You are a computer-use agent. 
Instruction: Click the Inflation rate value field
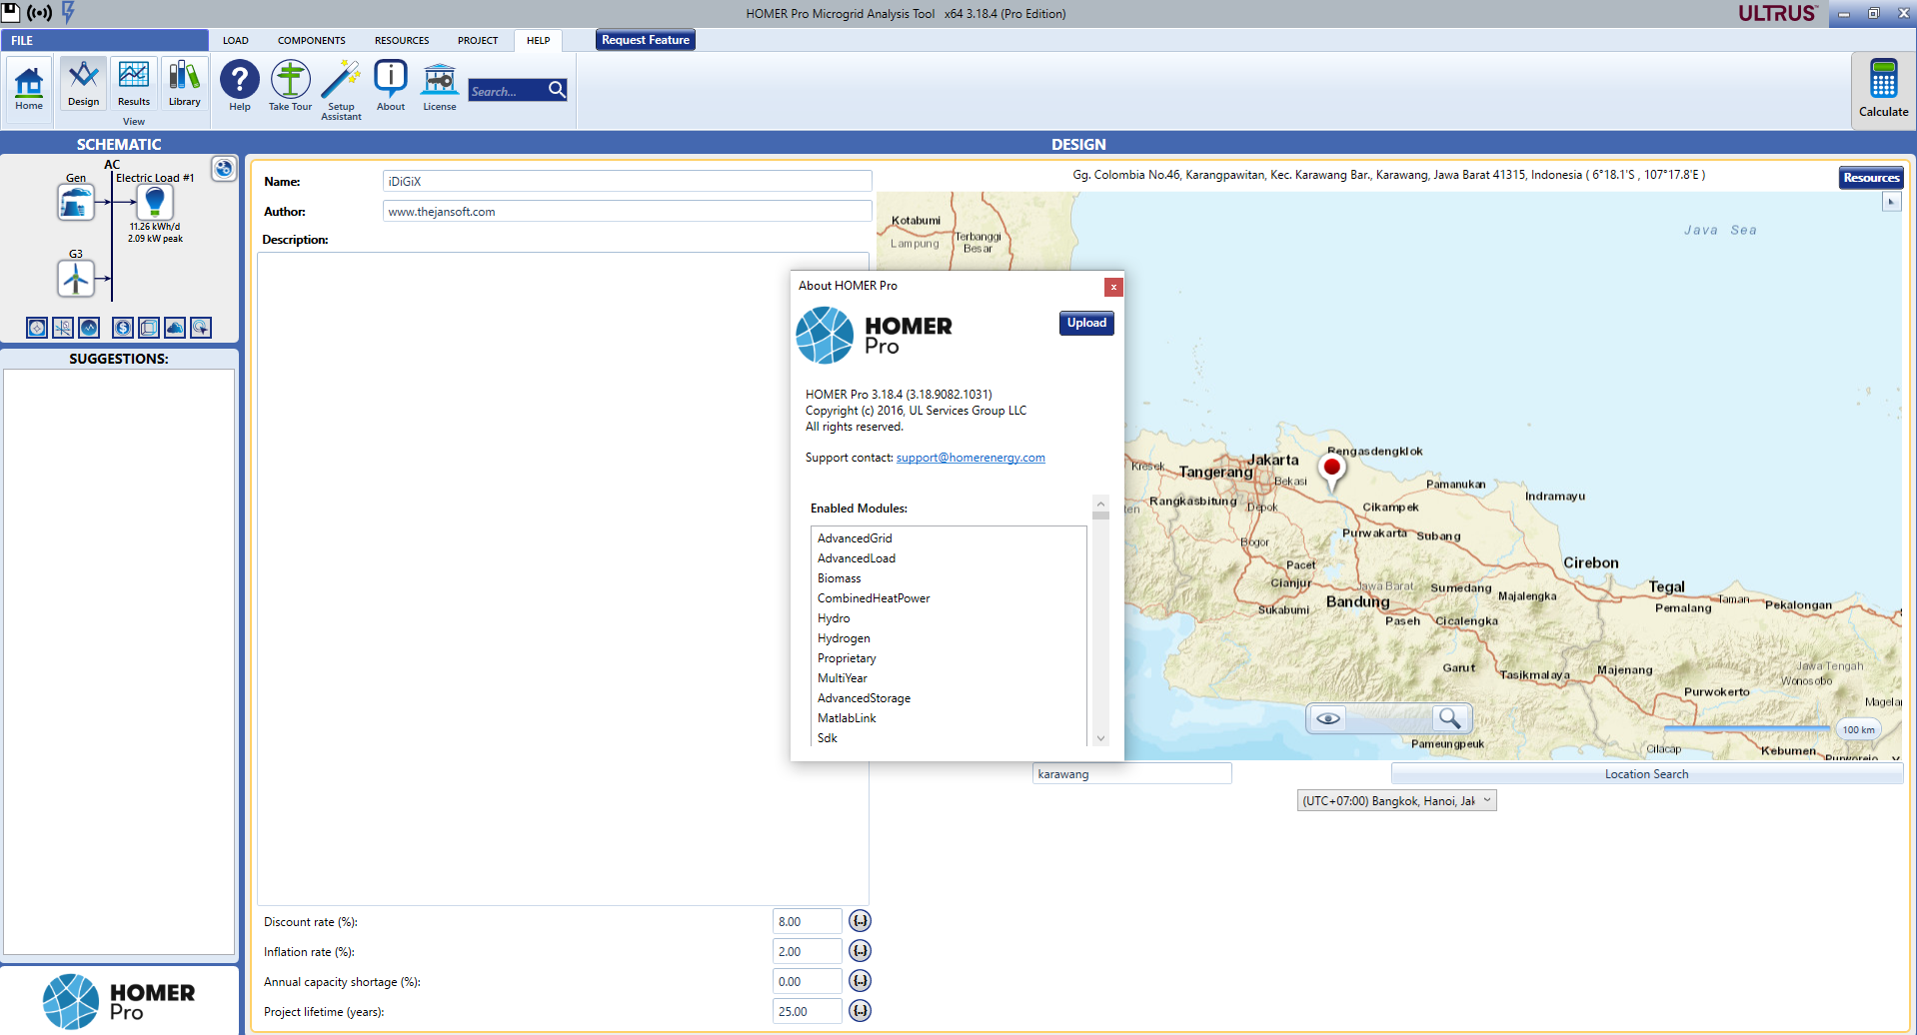(x=808, y=951)
